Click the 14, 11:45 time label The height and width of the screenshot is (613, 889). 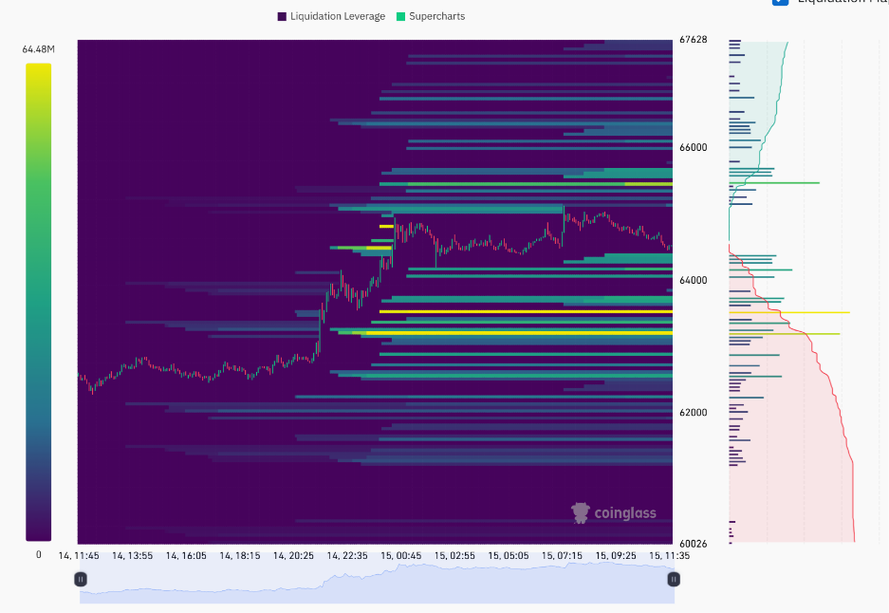[79, 556]
